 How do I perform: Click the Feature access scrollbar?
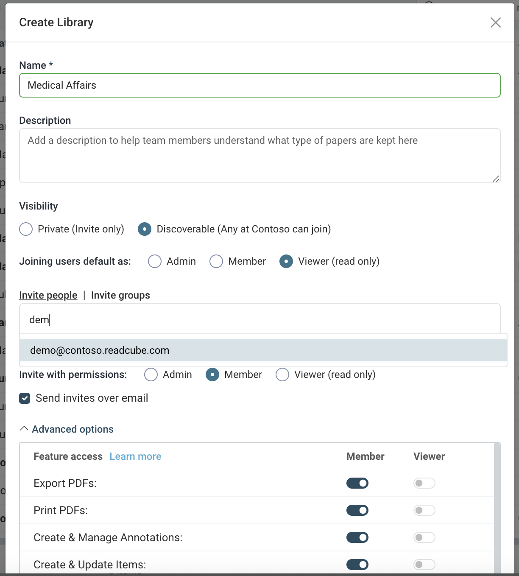point(497,508)
